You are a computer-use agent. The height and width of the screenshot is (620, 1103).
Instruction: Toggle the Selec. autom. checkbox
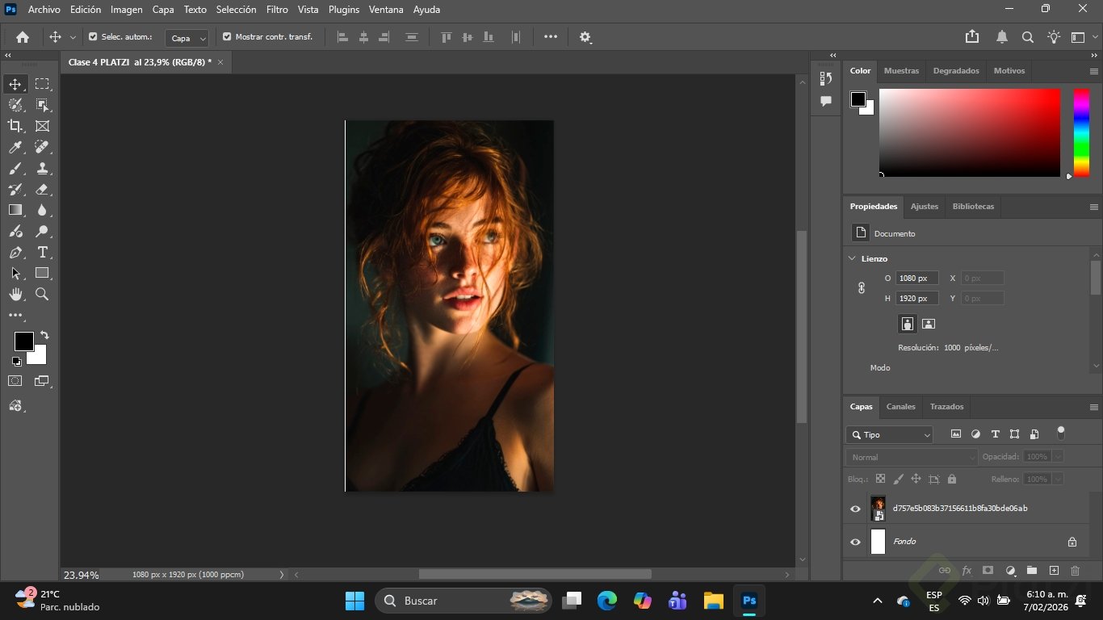click(x=93, y=37)
